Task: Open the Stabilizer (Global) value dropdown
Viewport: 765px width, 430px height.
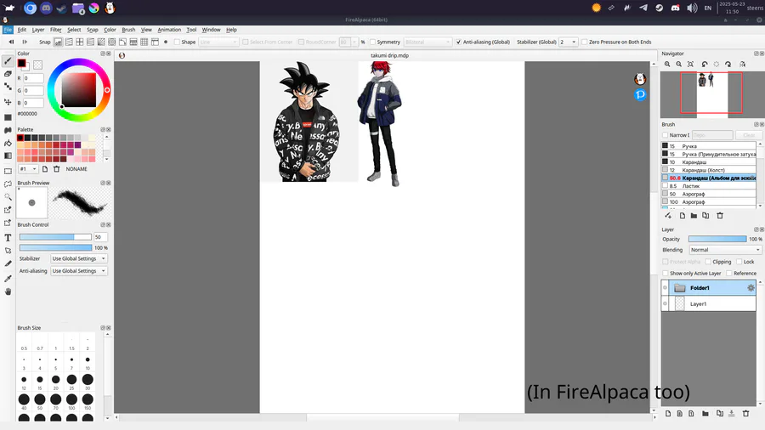Action: (x=569, y=42)
